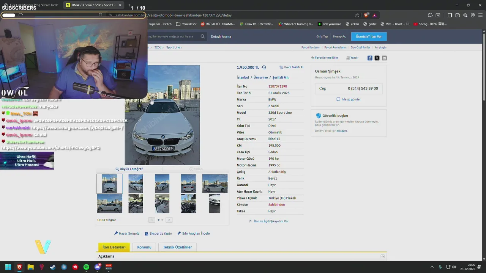Screen dimensions: 486x273
Task: Open the Wheel of Names bookmark
Action: point(296,24)
